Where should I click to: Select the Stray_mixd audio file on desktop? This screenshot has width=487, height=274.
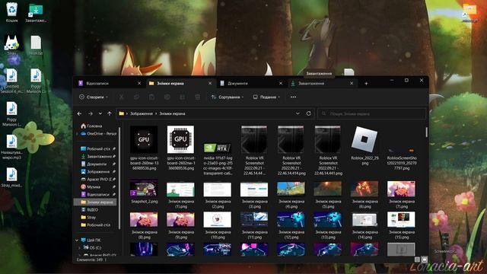coord(12,178)
